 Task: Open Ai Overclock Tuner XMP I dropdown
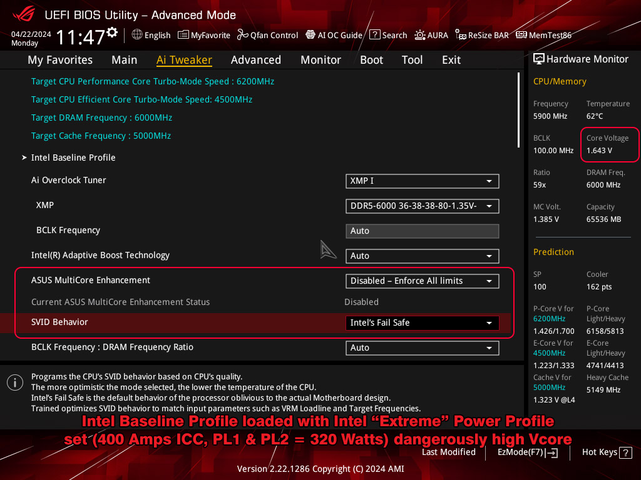pyautogui.click(x=423, y=181)
